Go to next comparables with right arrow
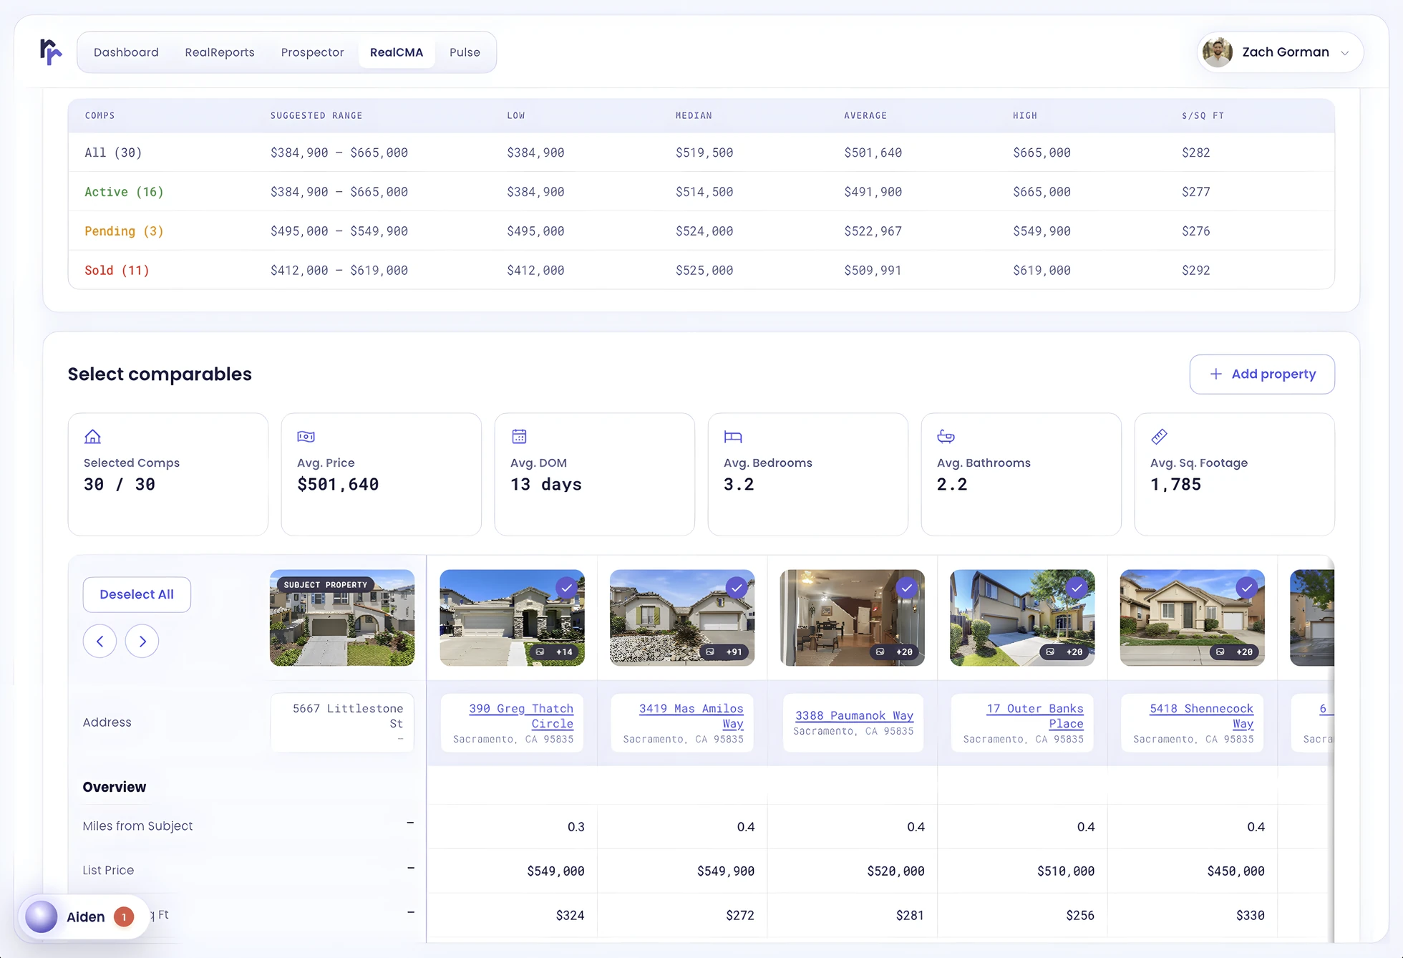 [142, 641]
